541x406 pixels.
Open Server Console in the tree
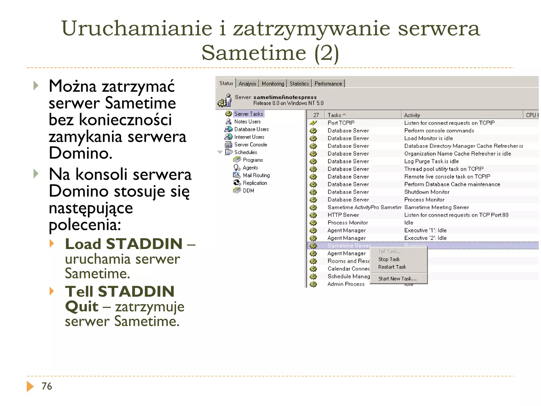251,145
